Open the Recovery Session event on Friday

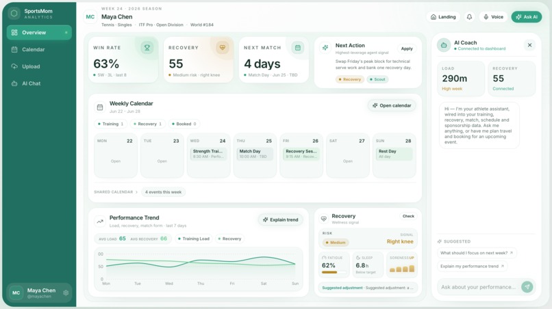[301, 154]
